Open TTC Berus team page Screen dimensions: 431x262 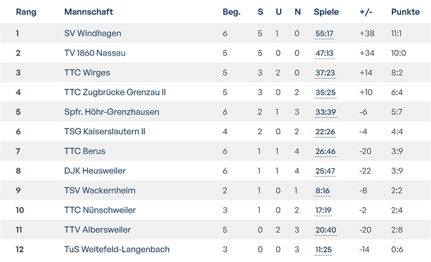click(x=85, y=151)
